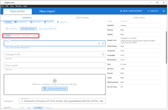Viewport: 168px width, 110px height.
Task: Close the new profile dialog with X
Action: 163,11
